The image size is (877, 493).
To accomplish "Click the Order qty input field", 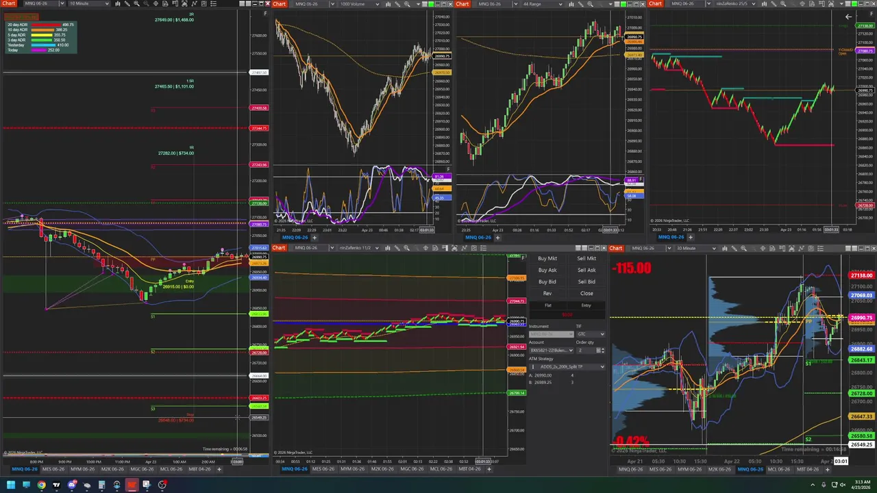I will [x=586, y=351].
